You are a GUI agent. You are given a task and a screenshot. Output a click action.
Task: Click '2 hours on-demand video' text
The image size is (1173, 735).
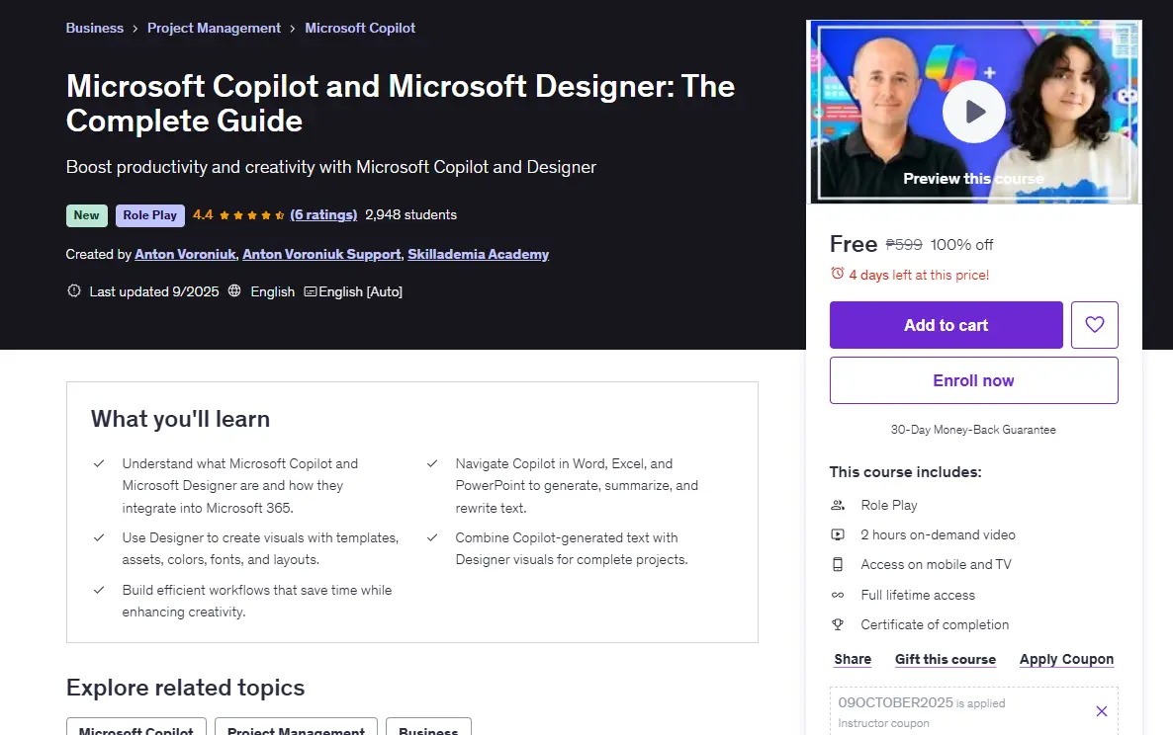(938, 534)
